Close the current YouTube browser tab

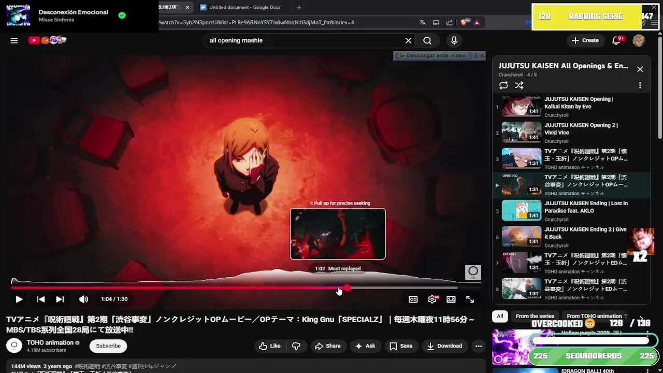(188, 7)
